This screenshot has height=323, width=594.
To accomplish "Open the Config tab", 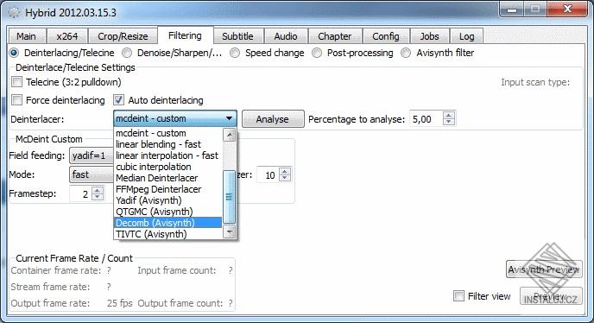I will coord(386,36).
